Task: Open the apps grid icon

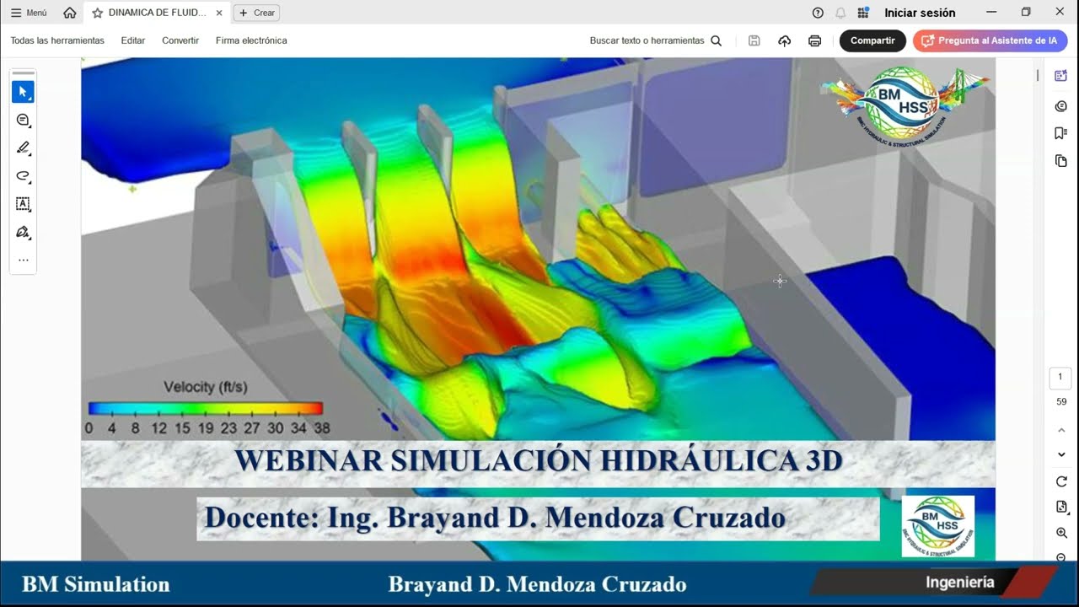Action: pyautogui.click(x=863, y=13)
